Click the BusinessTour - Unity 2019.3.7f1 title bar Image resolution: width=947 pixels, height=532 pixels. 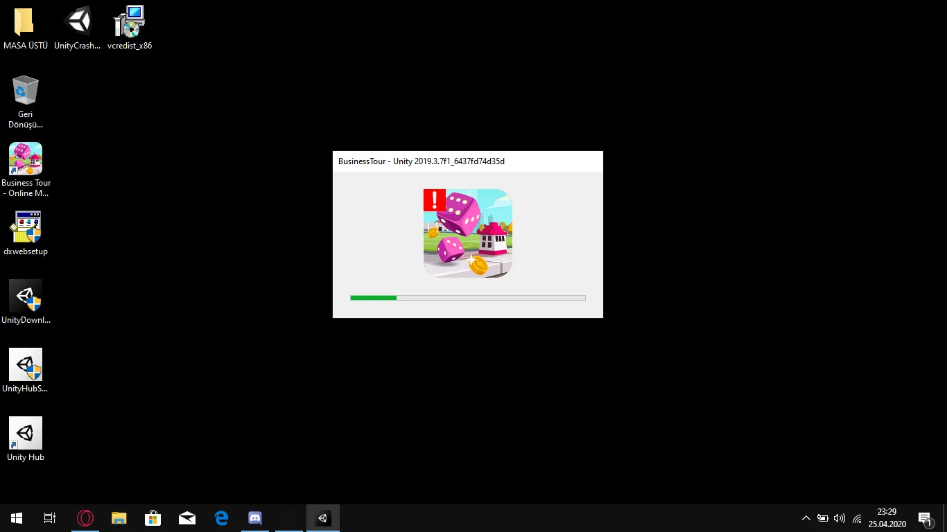coord(468,161)
